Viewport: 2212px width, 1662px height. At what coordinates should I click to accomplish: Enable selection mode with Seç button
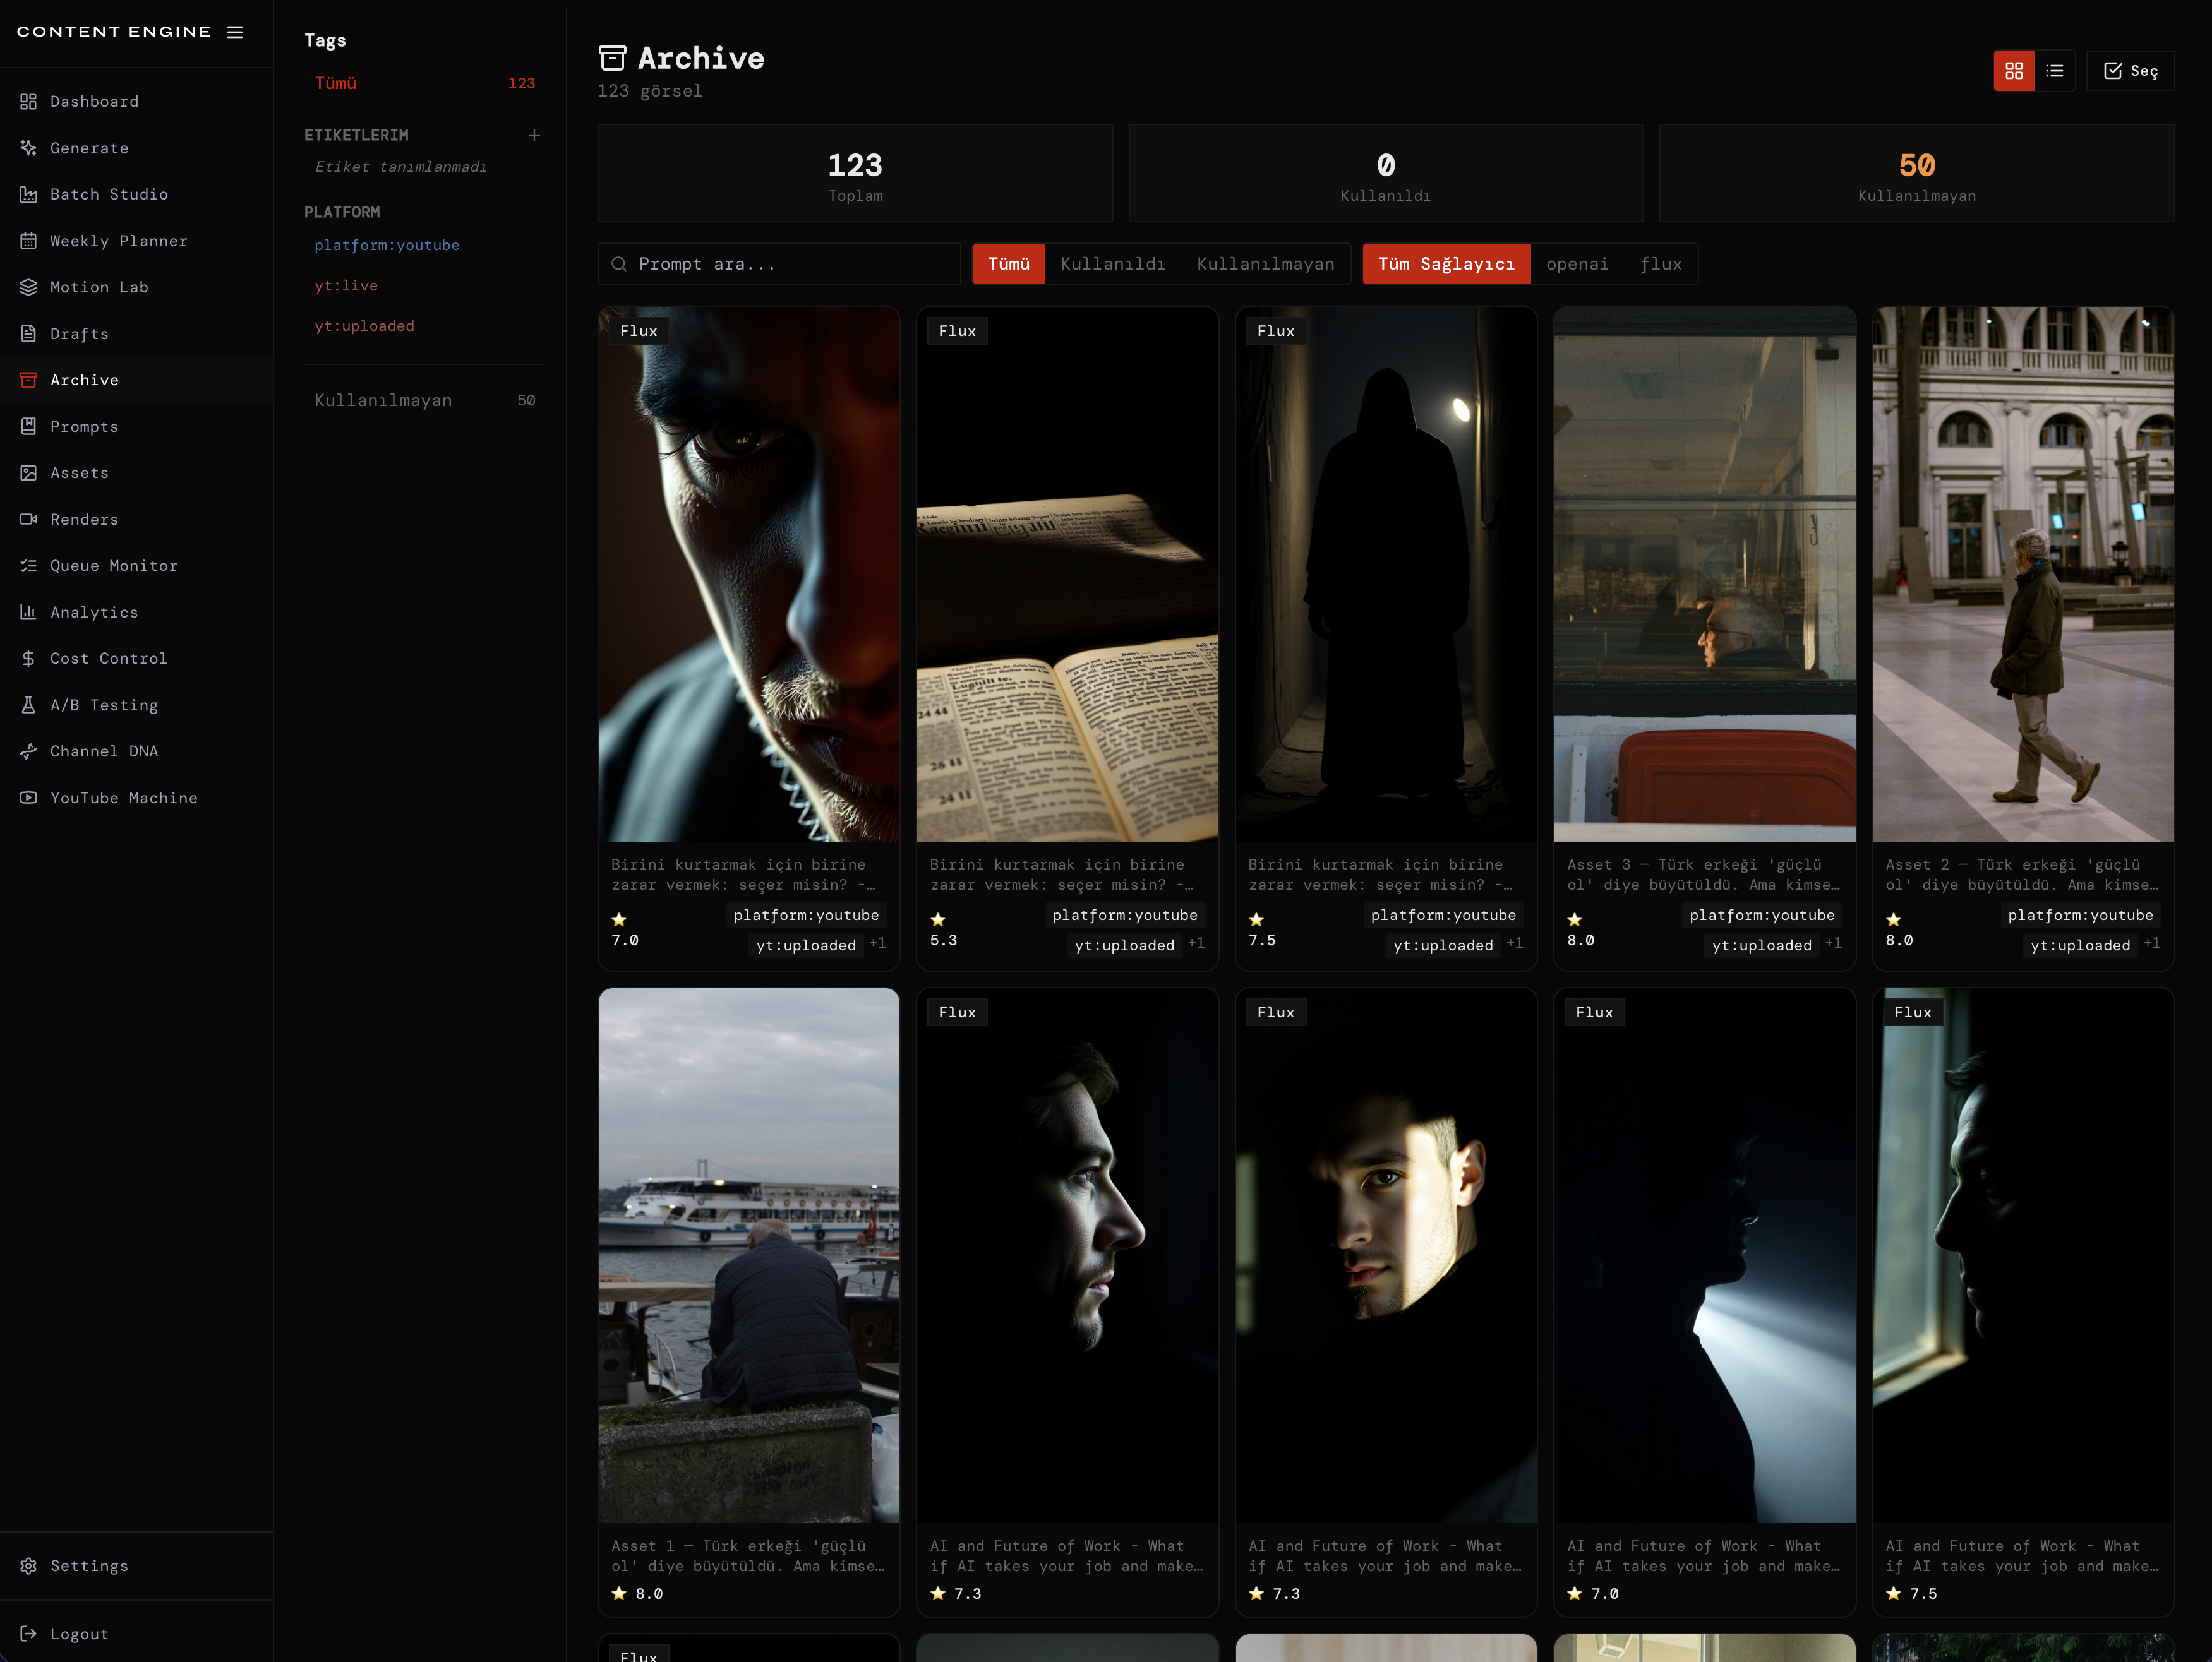(x=2130, y=71)
